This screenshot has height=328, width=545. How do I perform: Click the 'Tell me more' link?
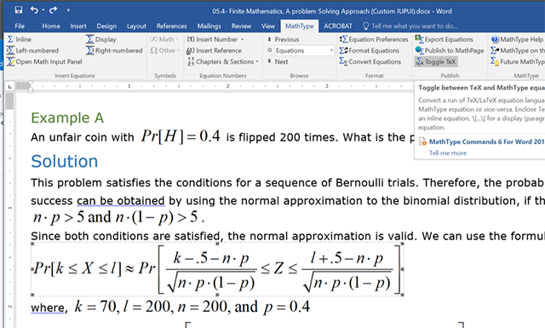[448, 152]
